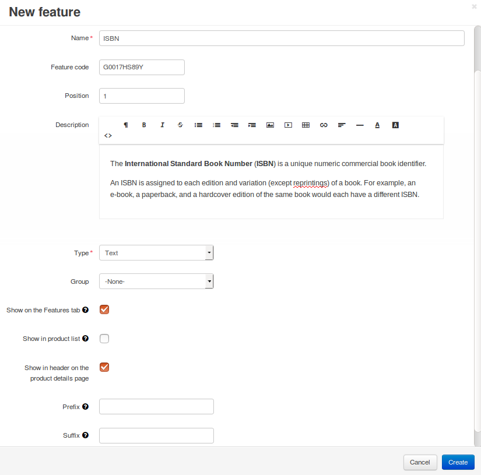Click the Cancel button
Viewport: 481px width, 475px height.
(x=420, y=462)
